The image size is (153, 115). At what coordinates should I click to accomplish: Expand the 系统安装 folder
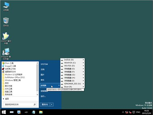pyautogui.click(x=7, y=94)
